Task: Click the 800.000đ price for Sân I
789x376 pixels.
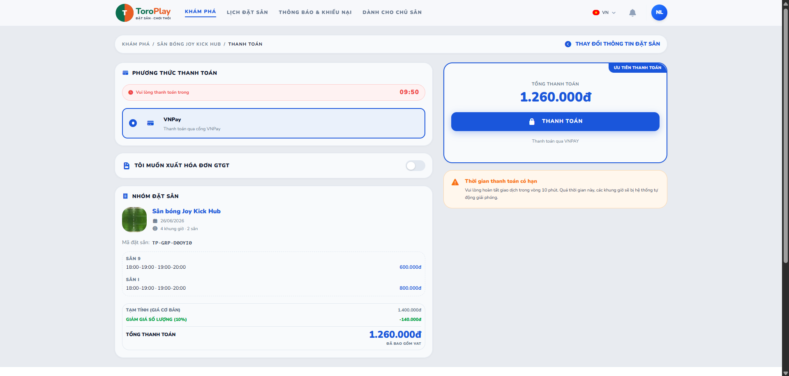Action: tap(411, 288)
